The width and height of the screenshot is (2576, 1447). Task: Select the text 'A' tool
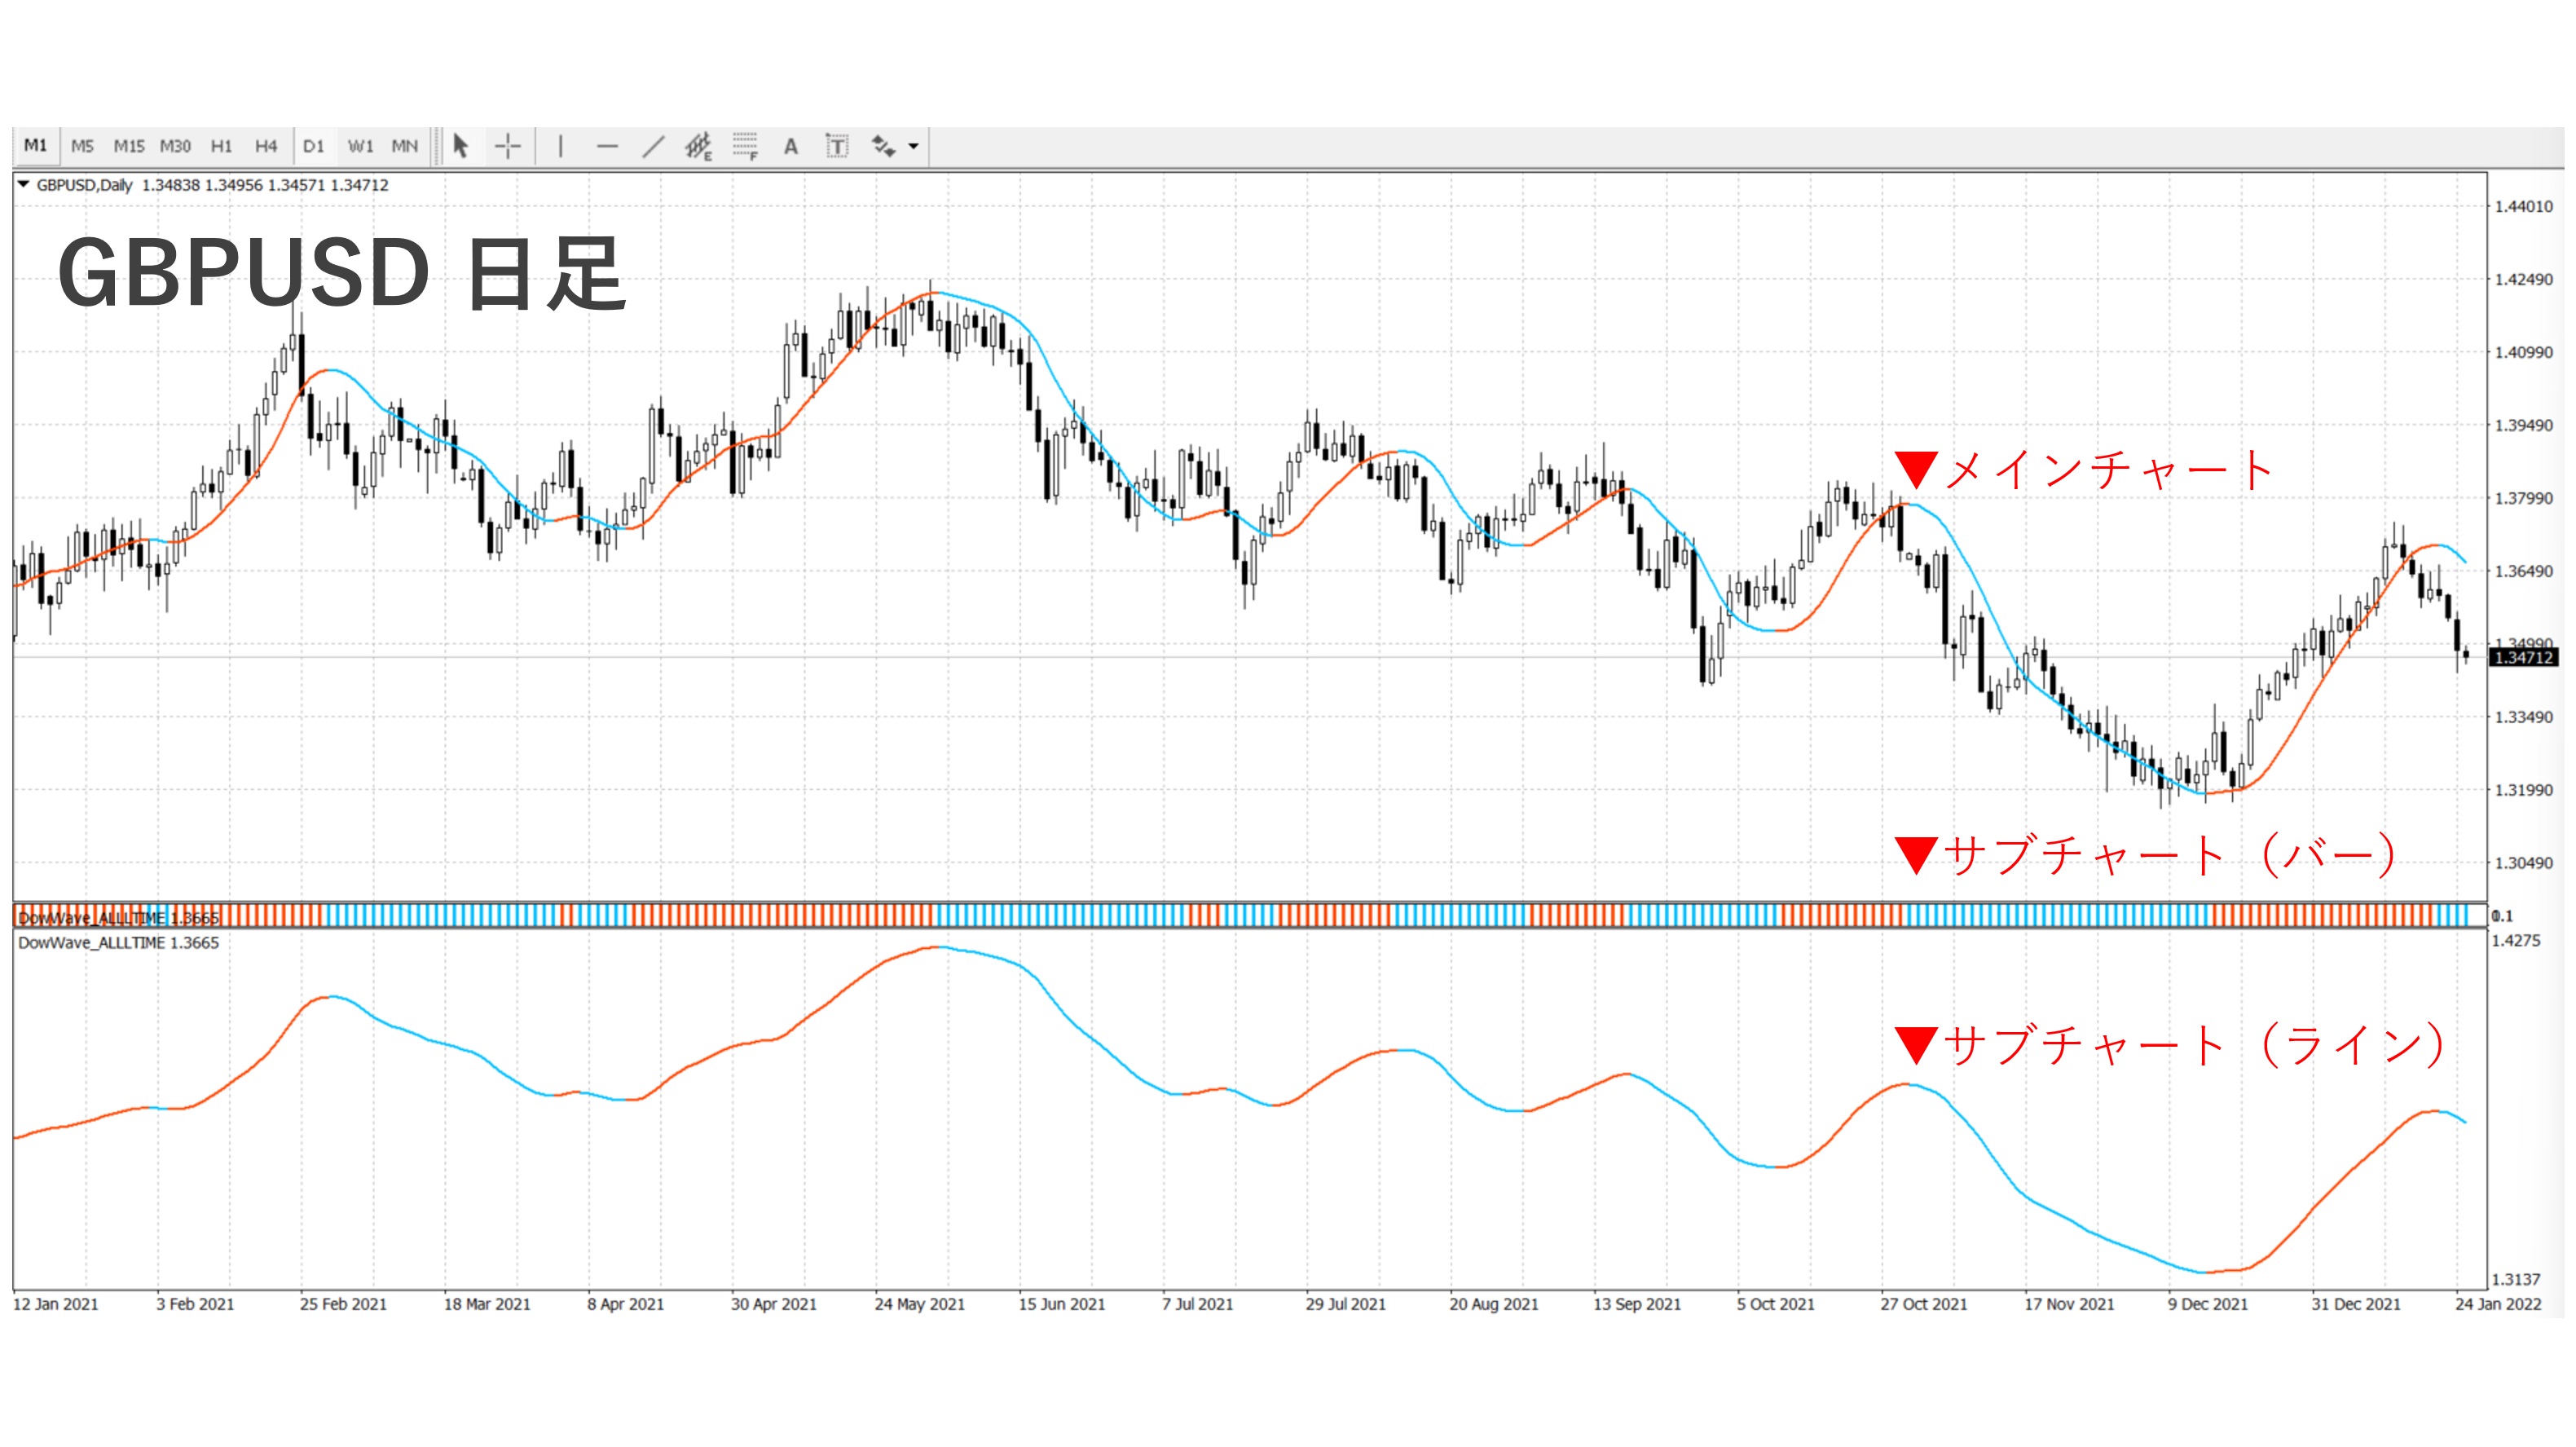click(790, 146)
